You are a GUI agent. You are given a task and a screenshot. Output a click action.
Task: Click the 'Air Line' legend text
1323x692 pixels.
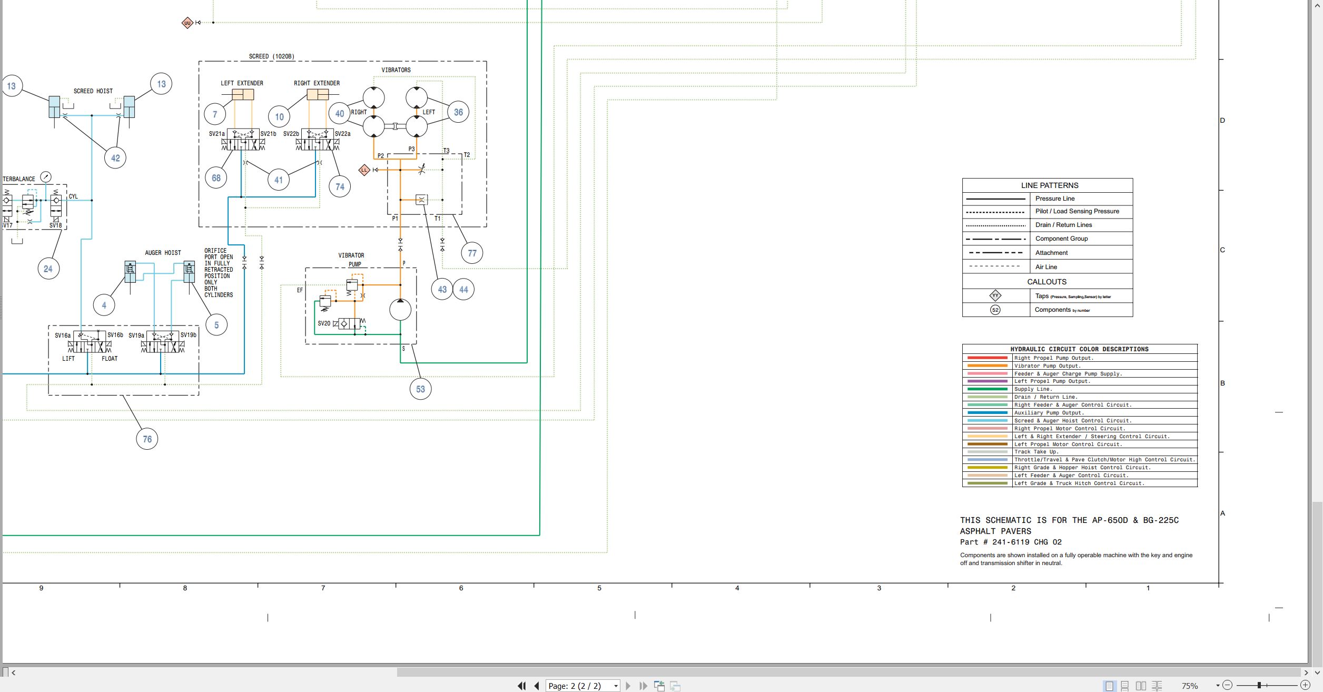[x=1046, y=267]
